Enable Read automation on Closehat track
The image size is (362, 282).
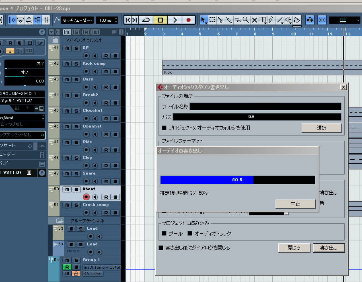(x=106, y=119)
